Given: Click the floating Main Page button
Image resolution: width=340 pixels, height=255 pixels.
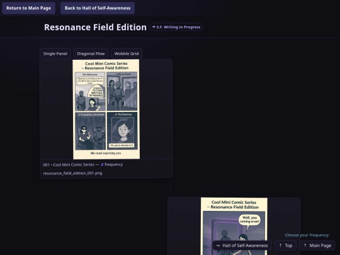Looking at the screenshot, I should tap(317, 246).
